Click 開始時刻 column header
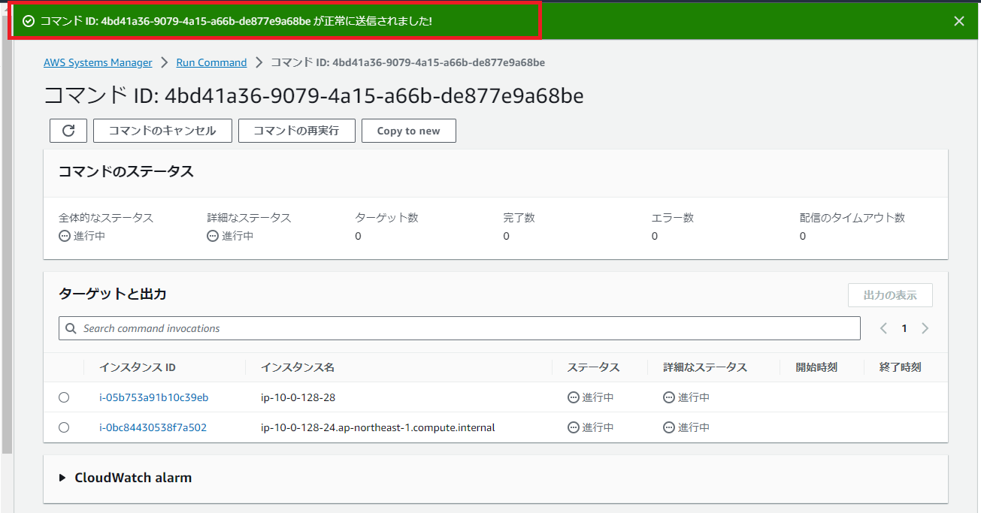 coord(816,367)
